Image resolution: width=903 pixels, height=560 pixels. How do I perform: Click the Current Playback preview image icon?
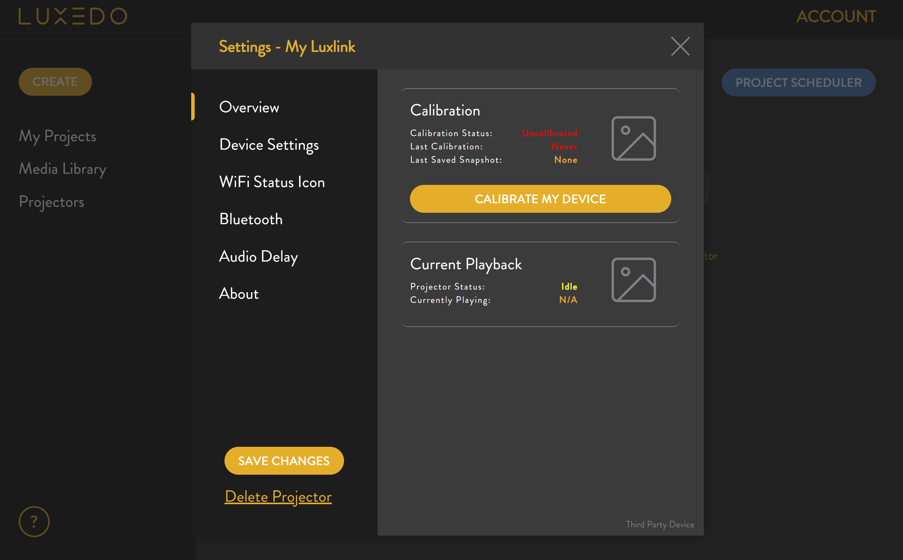coord(633,280)
